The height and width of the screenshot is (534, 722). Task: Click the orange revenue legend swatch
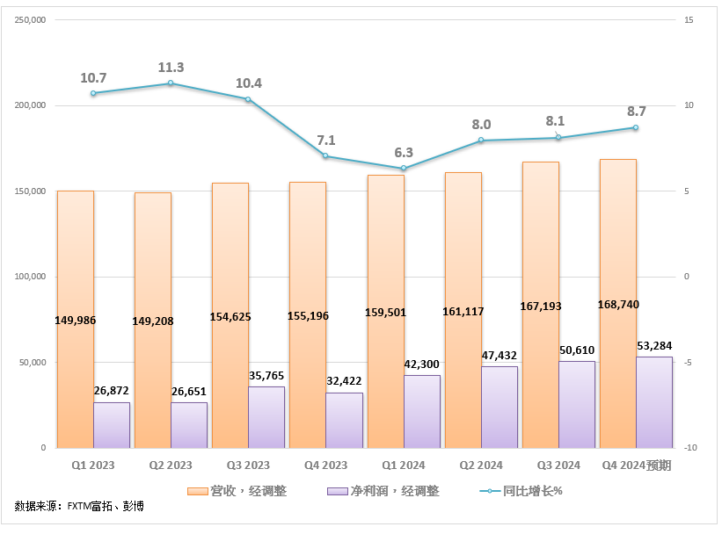point(197,491)
